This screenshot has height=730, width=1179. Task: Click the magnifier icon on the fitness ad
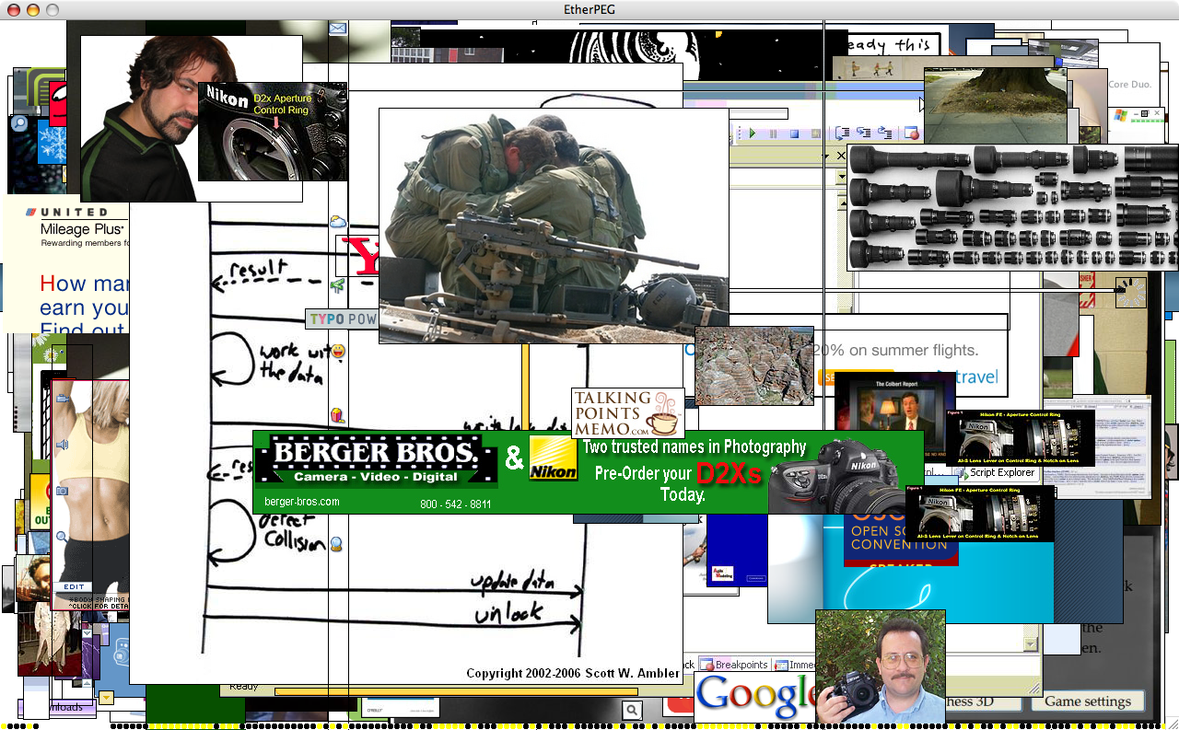point(62,537)
